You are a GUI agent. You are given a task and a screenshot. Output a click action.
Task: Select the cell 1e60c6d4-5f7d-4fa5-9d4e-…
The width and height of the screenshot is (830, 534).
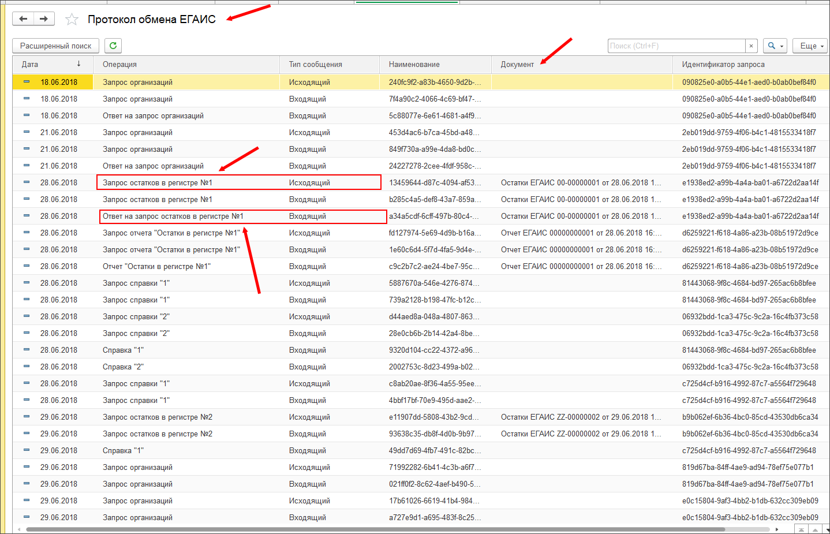(x=435, y=249)
